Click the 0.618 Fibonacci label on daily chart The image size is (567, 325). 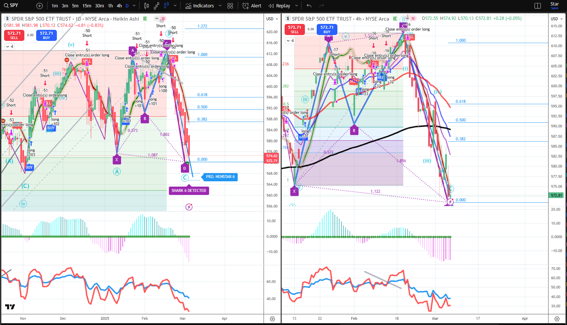click(x=202, y=95)
